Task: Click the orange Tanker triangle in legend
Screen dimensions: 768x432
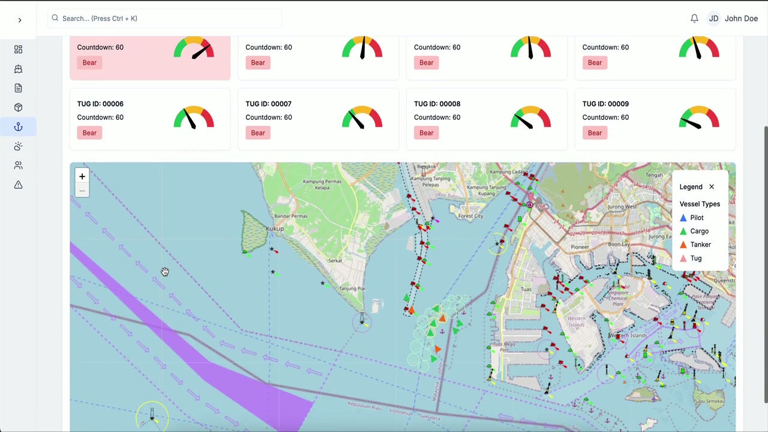Action: click(x=683, y=245)
